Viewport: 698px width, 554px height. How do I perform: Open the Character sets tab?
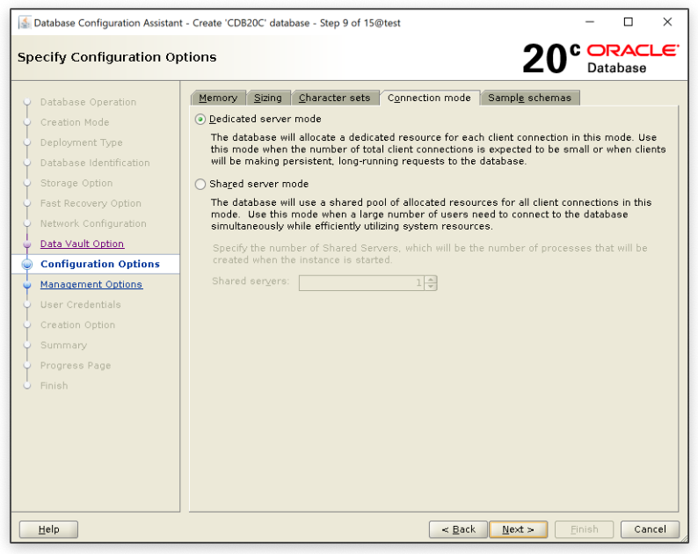(x=335, y=98)
